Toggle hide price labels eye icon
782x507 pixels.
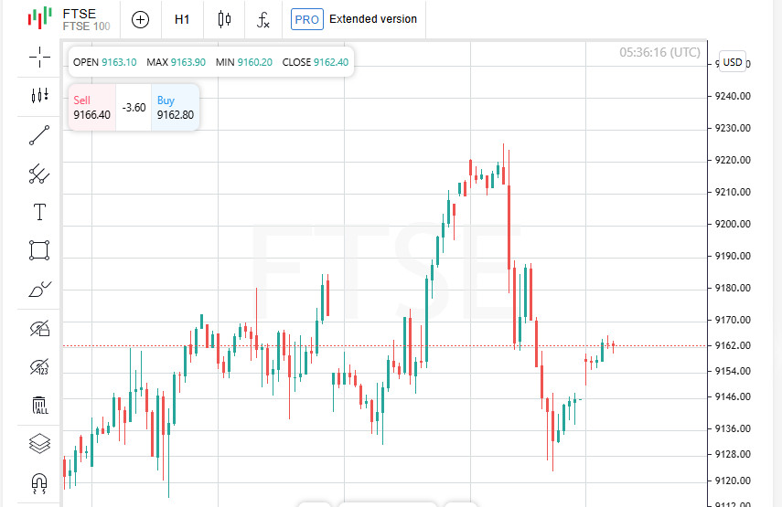coord(39,367)
